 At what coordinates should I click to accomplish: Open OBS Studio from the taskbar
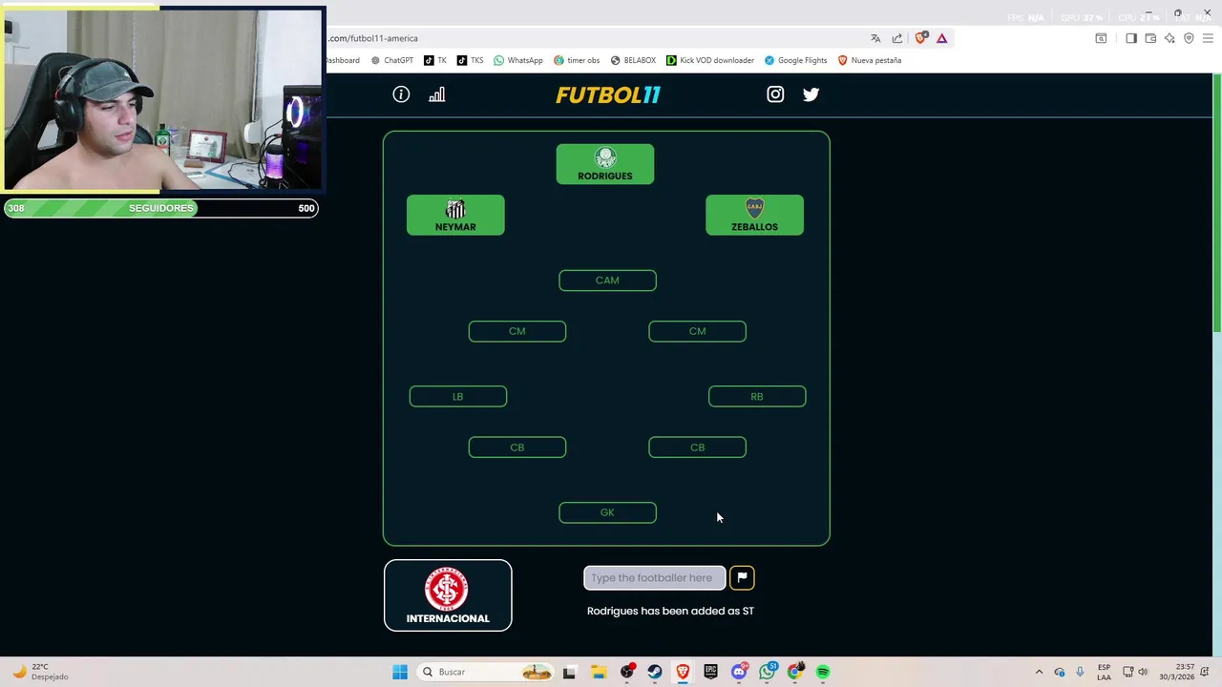[627, 672]
